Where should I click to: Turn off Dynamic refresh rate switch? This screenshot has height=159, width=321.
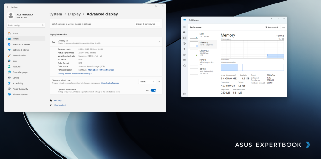click(x=153, y=90)
